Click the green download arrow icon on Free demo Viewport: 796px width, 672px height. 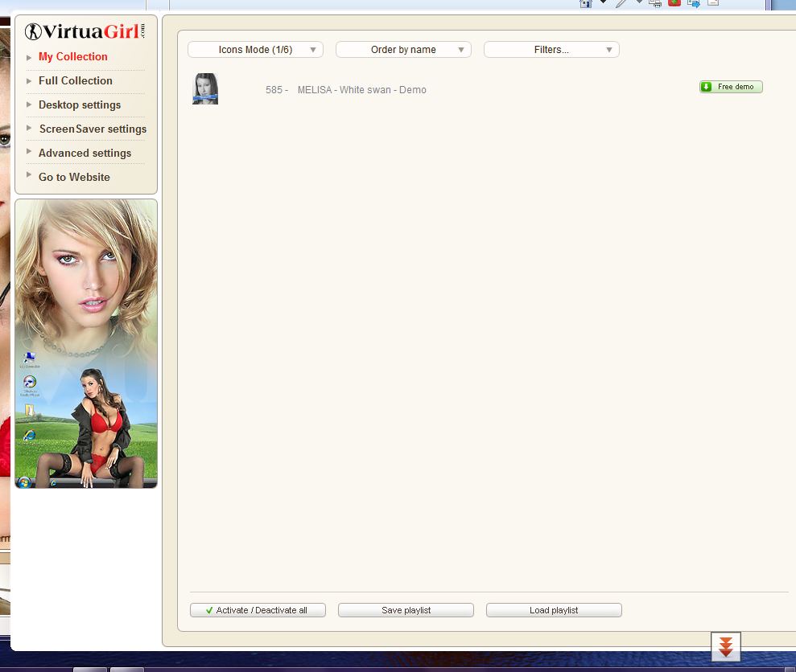pyautogui.click(x=706, y=87)
